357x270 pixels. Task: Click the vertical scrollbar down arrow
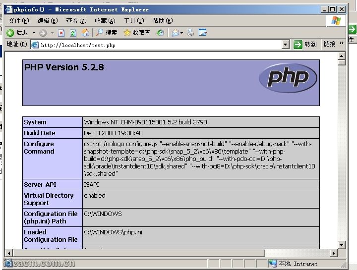point(341,245)
